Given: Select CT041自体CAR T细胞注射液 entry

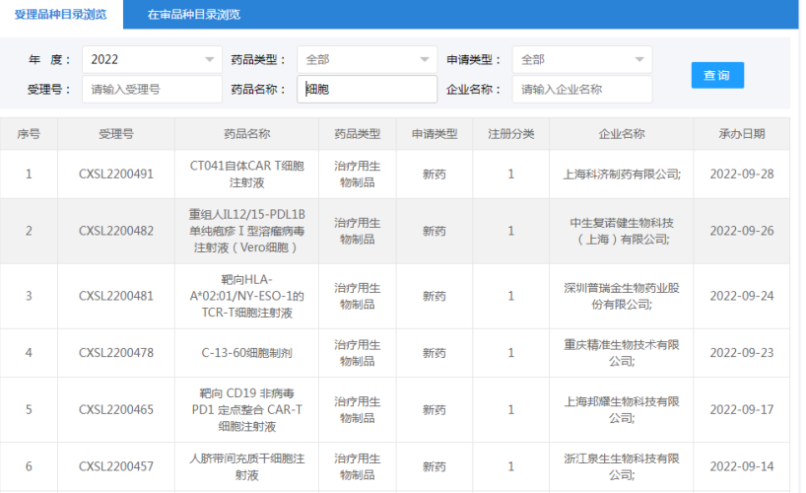Looking at the screenshot, I should coord(246,175).
